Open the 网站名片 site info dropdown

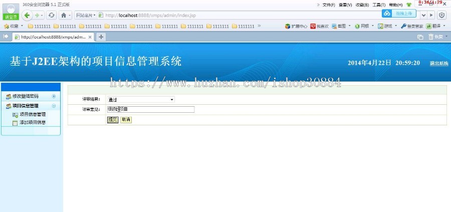(86, 15)
